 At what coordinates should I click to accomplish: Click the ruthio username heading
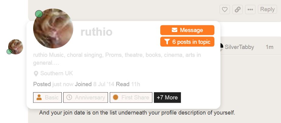[x=96, y=32]
